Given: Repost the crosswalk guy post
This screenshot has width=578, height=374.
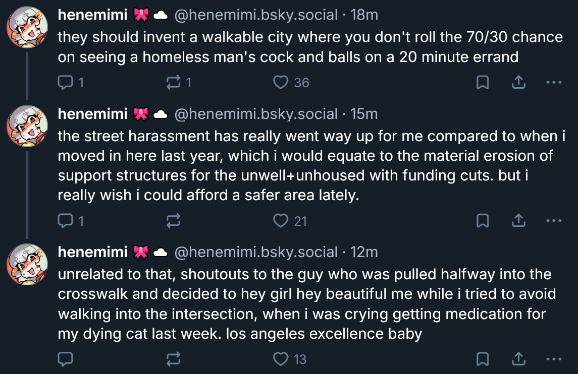Looking at the screenshot, I should click(174, 359).
